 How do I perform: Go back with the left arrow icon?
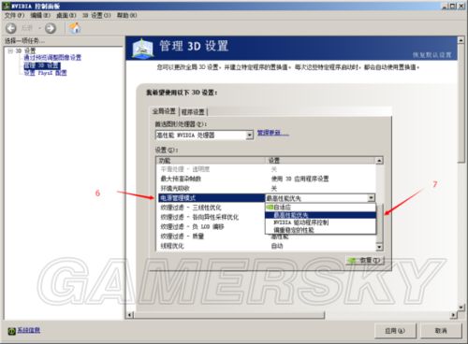pyautogui.click(x=11, y=28)
